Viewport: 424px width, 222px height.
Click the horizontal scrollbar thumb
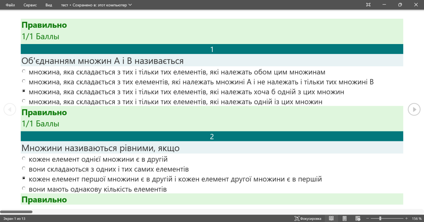(x=16, y=212)
